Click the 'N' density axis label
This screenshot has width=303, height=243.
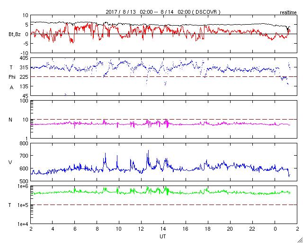coord(10,120)
